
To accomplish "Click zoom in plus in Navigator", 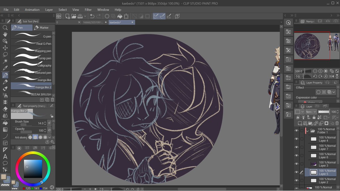I will (320, 71).
